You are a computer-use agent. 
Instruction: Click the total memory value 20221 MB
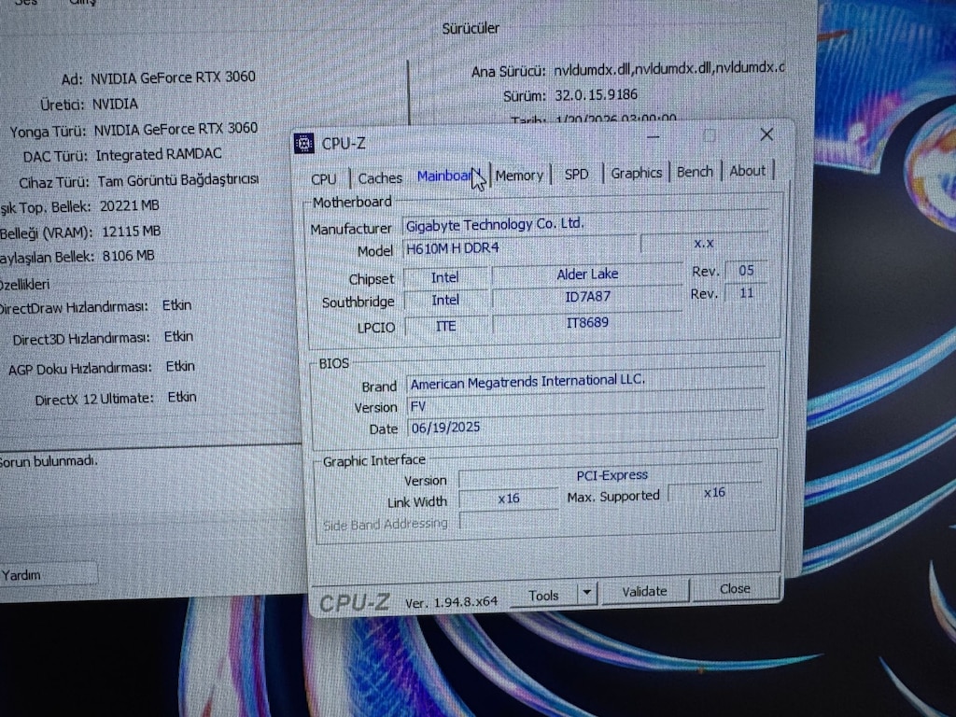pyautogui.click(x=129, y=206)
